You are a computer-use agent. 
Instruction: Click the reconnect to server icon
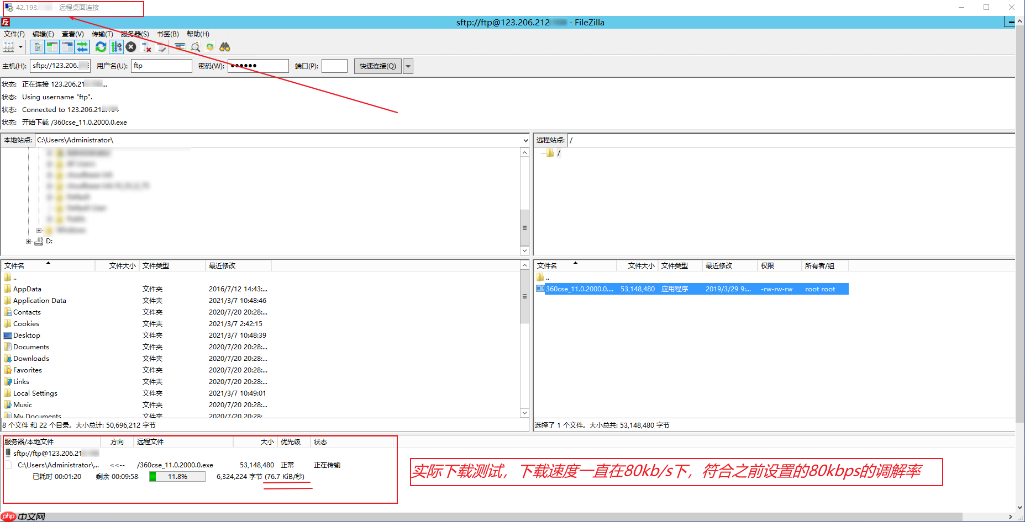click(161, 47)
